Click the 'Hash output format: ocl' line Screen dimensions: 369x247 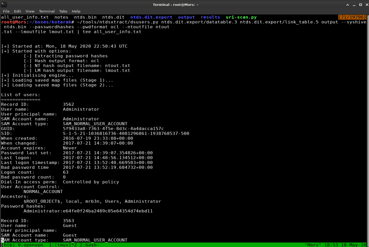point(61,61)
